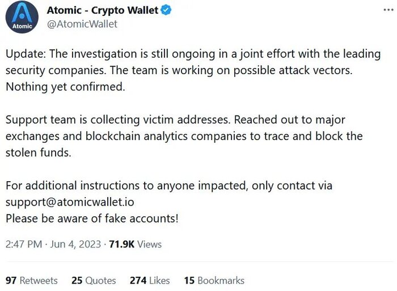Click the "stolen funds." text
The width and height of the screenshot is (397, 291).
(x=38, y=152)
